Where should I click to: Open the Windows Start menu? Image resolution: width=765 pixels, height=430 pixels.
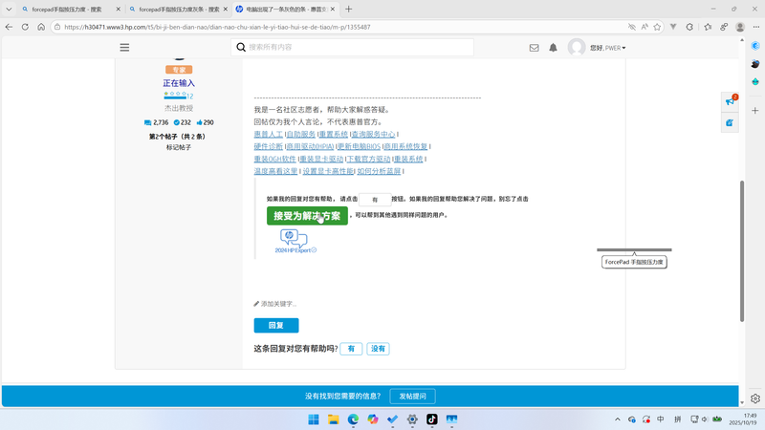coord(314,419)
